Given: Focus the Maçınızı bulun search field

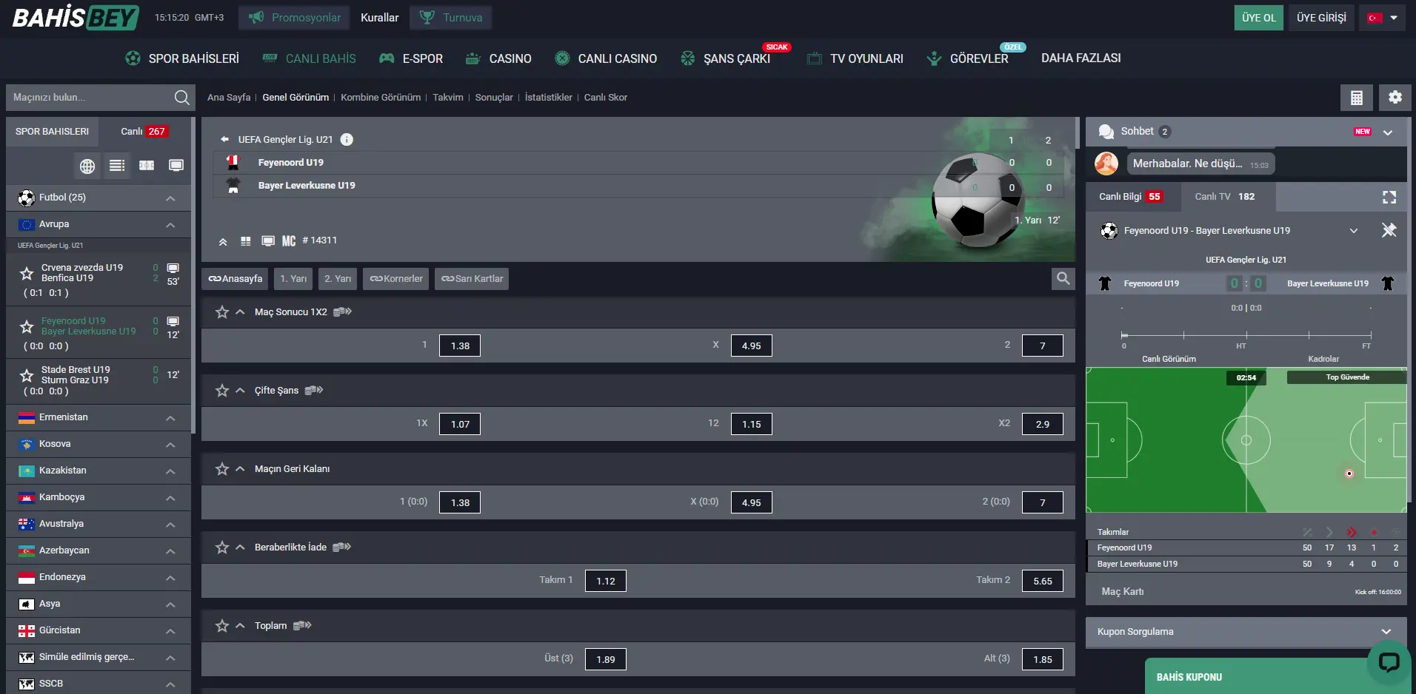Looking at the screenshot, I should click(x=89, y=97).
